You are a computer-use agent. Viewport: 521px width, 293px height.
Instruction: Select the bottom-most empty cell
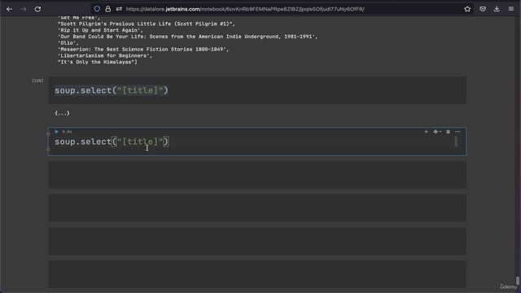[257, 273]
